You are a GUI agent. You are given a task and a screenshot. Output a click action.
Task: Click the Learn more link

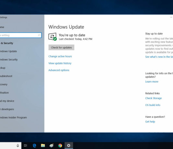tap(152, 82)
